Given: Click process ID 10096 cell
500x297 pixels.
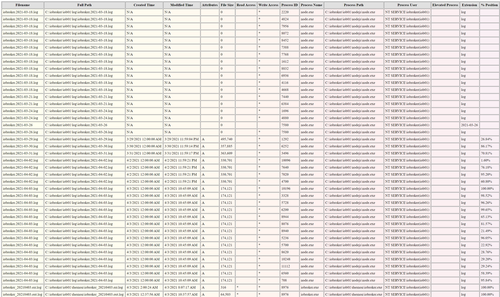Looking at the screenshot, I should pyautogui.click(x=290, y=160).
